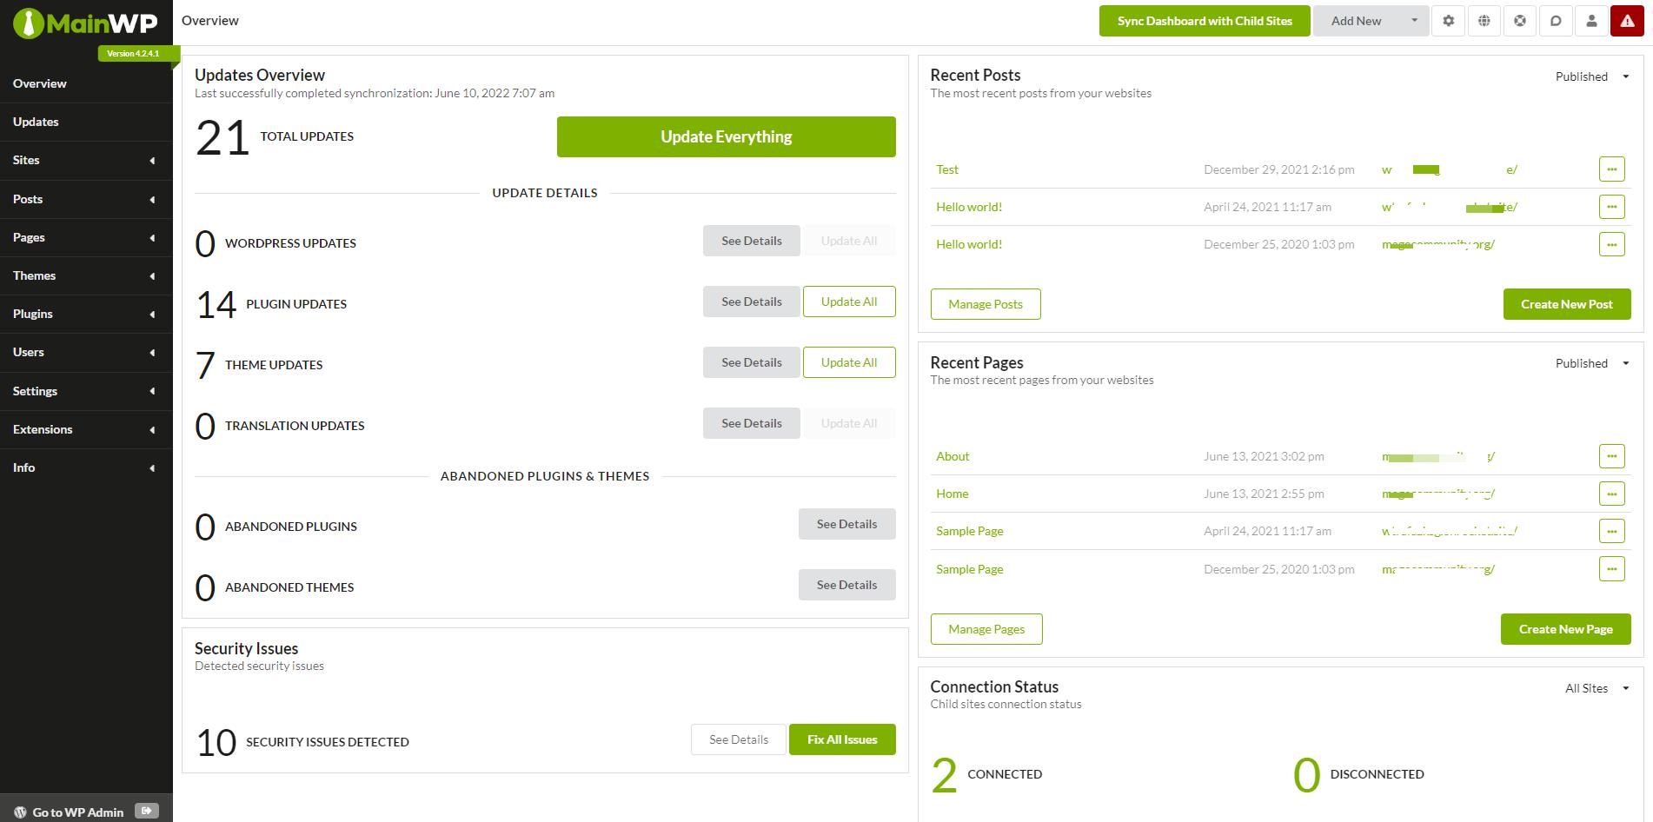Update All themes

[x=849, y=362]
